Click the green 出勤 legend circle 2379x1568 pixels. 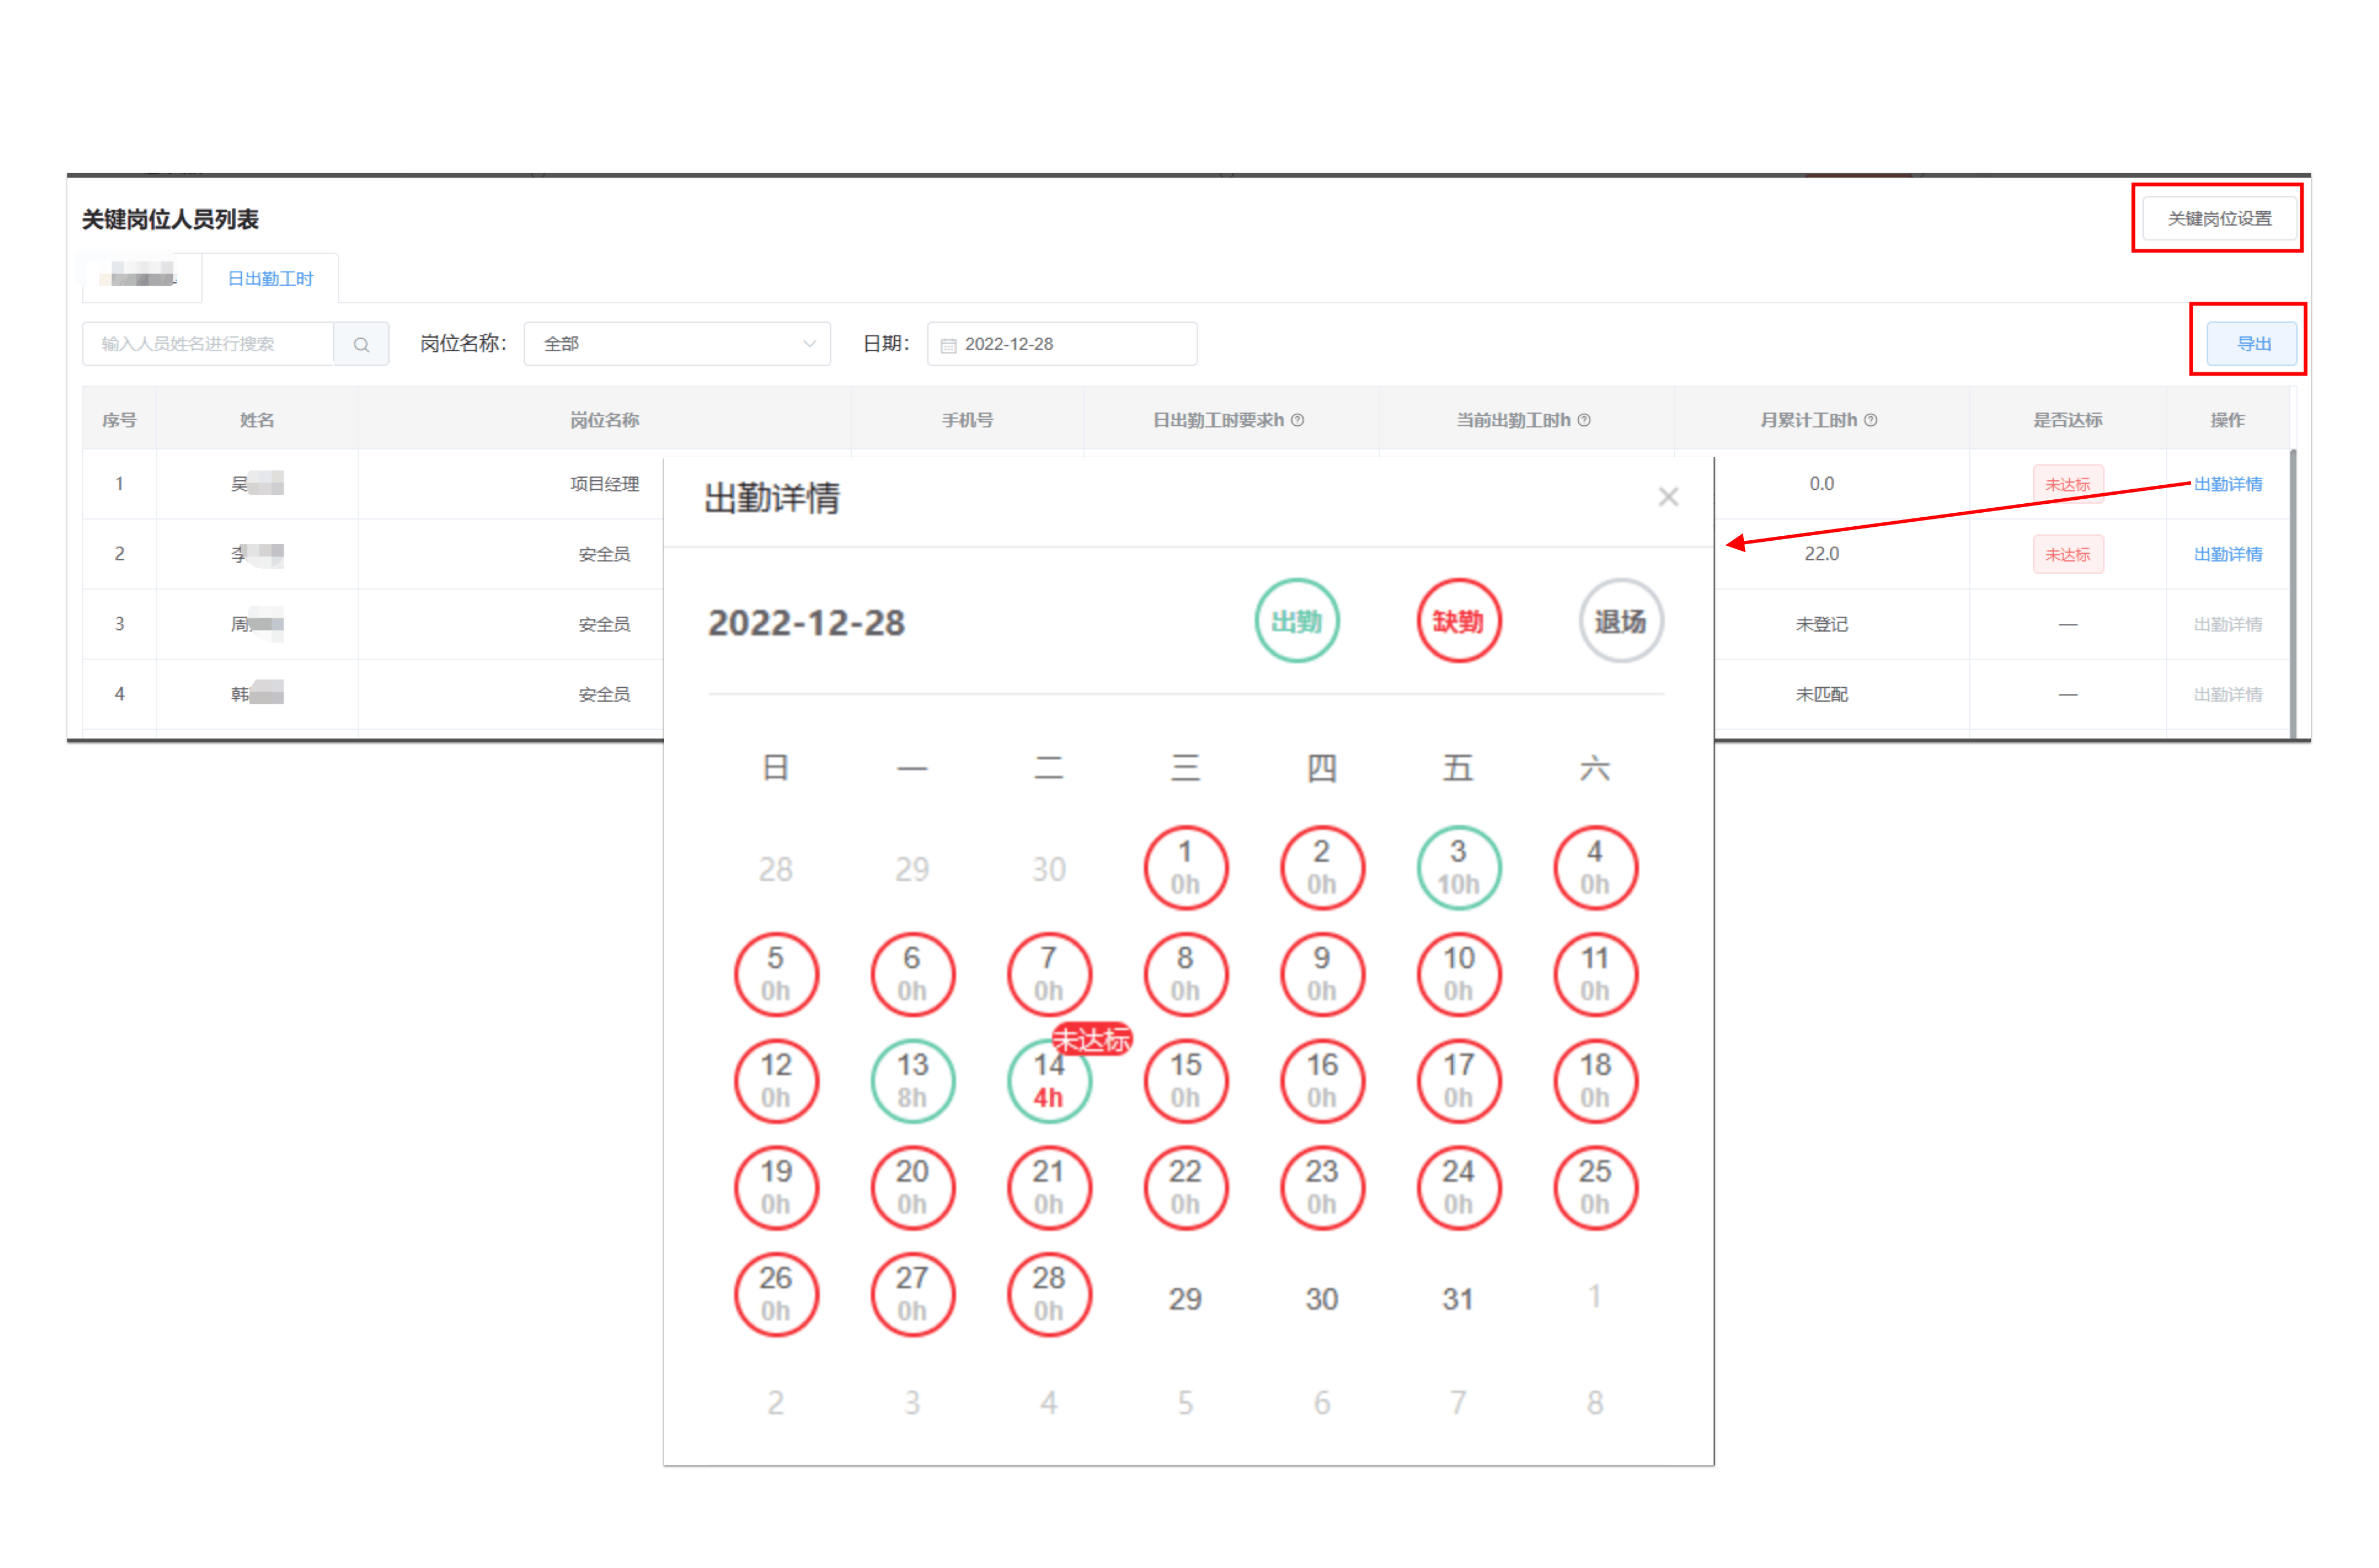[x=1296, y=621]
